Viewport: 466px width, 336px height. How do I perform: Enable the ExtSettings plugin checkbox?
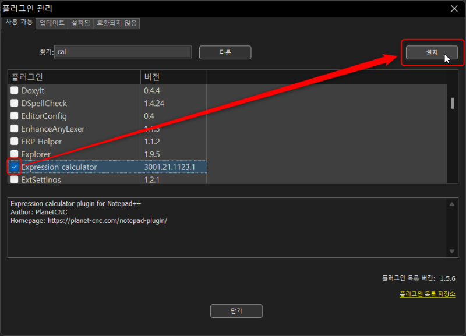pos(14,179)
